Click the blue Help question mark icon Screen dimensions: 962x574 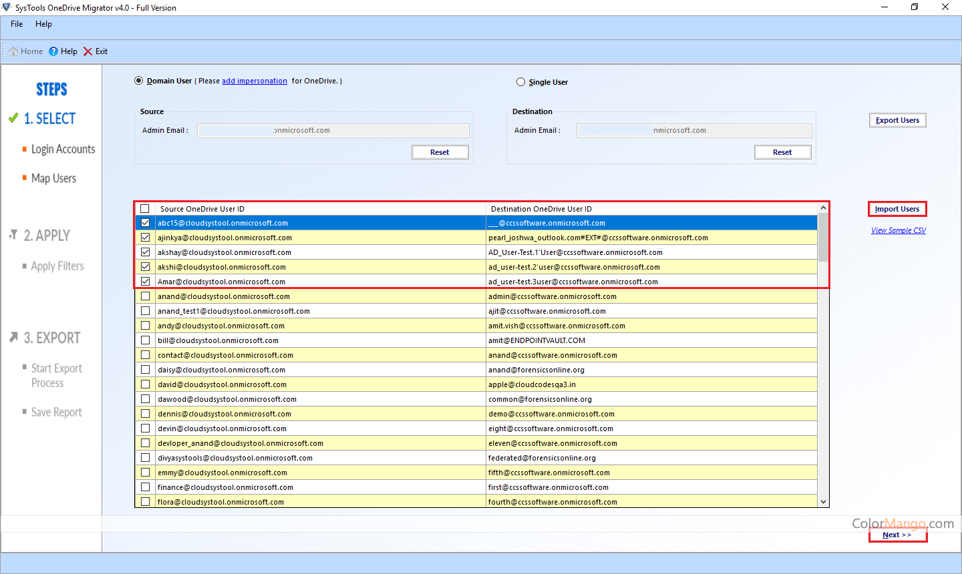(53, 51)
